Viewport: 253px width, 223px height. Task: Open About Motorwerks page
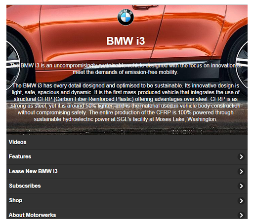tap(127, 214)
